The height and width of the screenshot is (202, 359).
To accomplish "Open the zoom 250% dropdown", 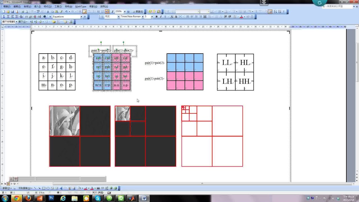I will (125, 12).
